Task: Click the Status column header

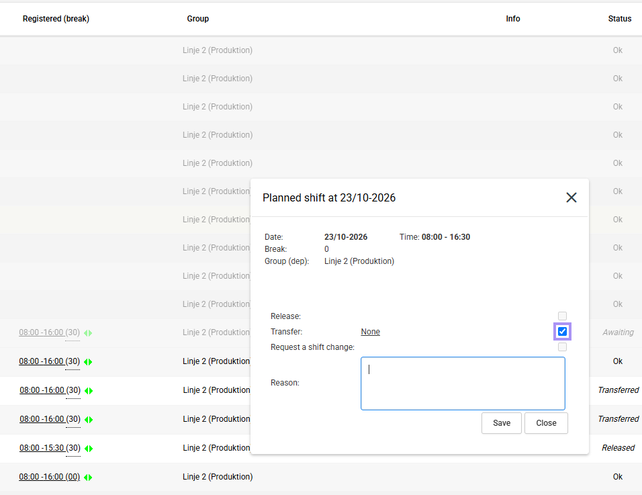Action: [x=619, y=18]
